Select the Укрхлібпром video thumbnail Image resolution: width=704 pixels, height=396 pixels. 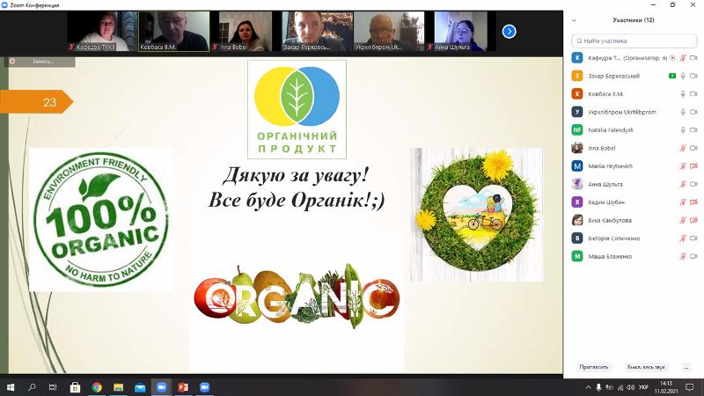389,32
